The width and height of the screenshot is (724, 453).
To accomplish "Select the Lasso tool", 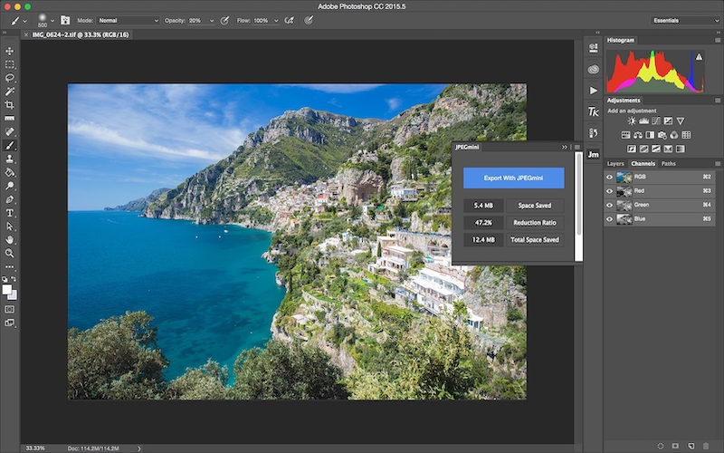I will click(x=10, y=78).
